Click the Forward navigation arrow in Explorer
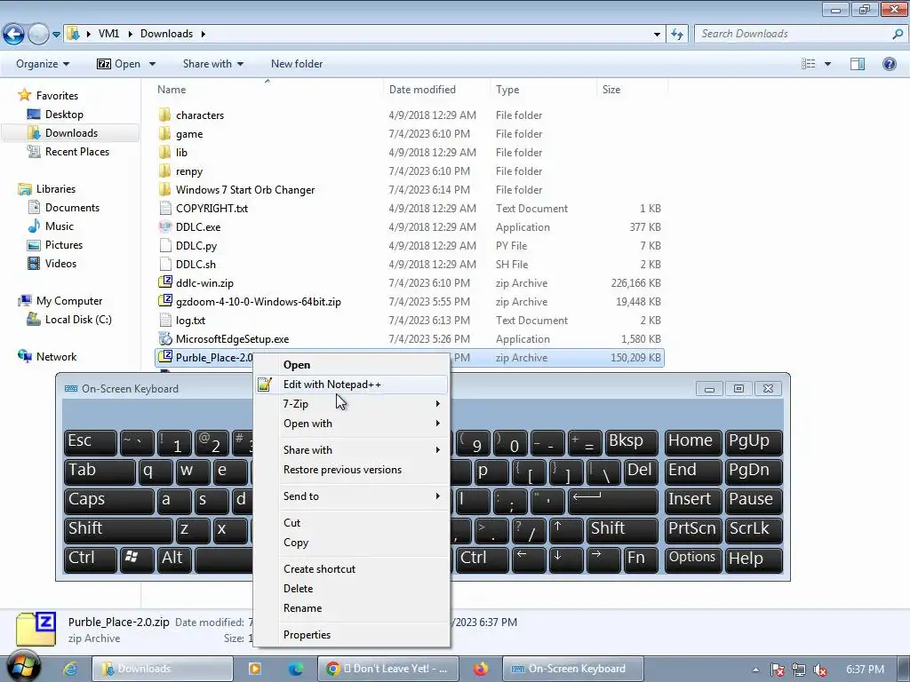The height and width of the screenshot is (682, 910). [x=38, y=35]
